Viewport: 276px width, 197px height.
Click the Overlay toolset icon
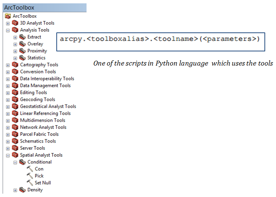click(x=22, y=44)
